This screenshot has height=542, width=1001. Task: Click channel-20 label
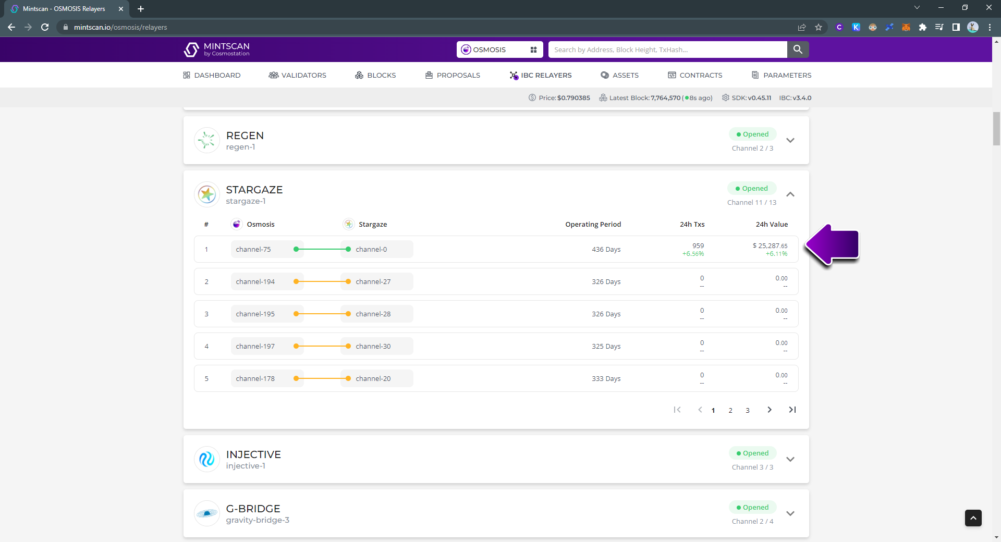coord(373,378)
